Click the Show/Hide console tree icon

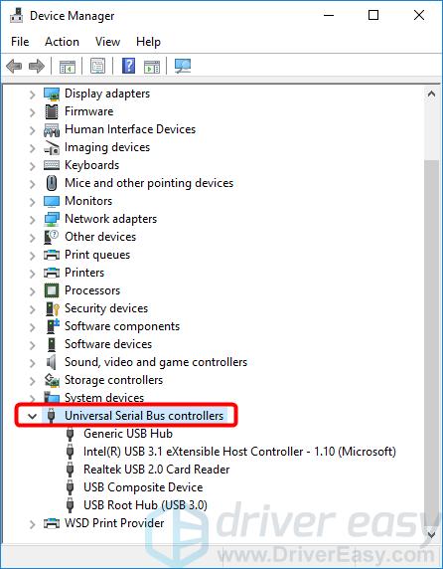68,67
